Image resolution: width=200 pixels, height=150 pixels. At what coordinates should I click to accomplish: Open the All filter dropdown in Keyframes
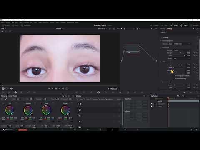(x=179, y=96)
